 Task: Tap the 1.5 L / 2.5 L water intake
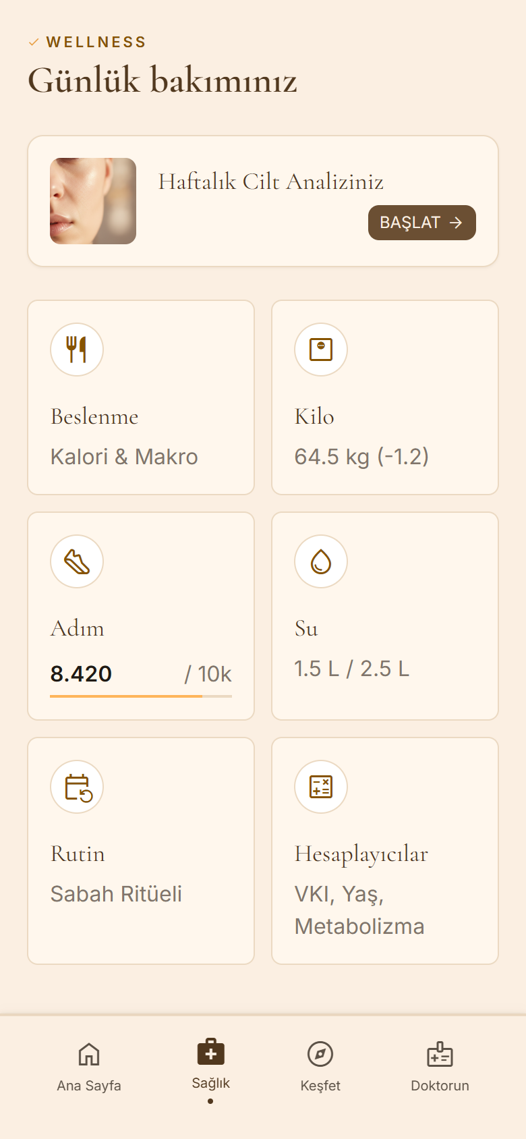tap(351, 669)
